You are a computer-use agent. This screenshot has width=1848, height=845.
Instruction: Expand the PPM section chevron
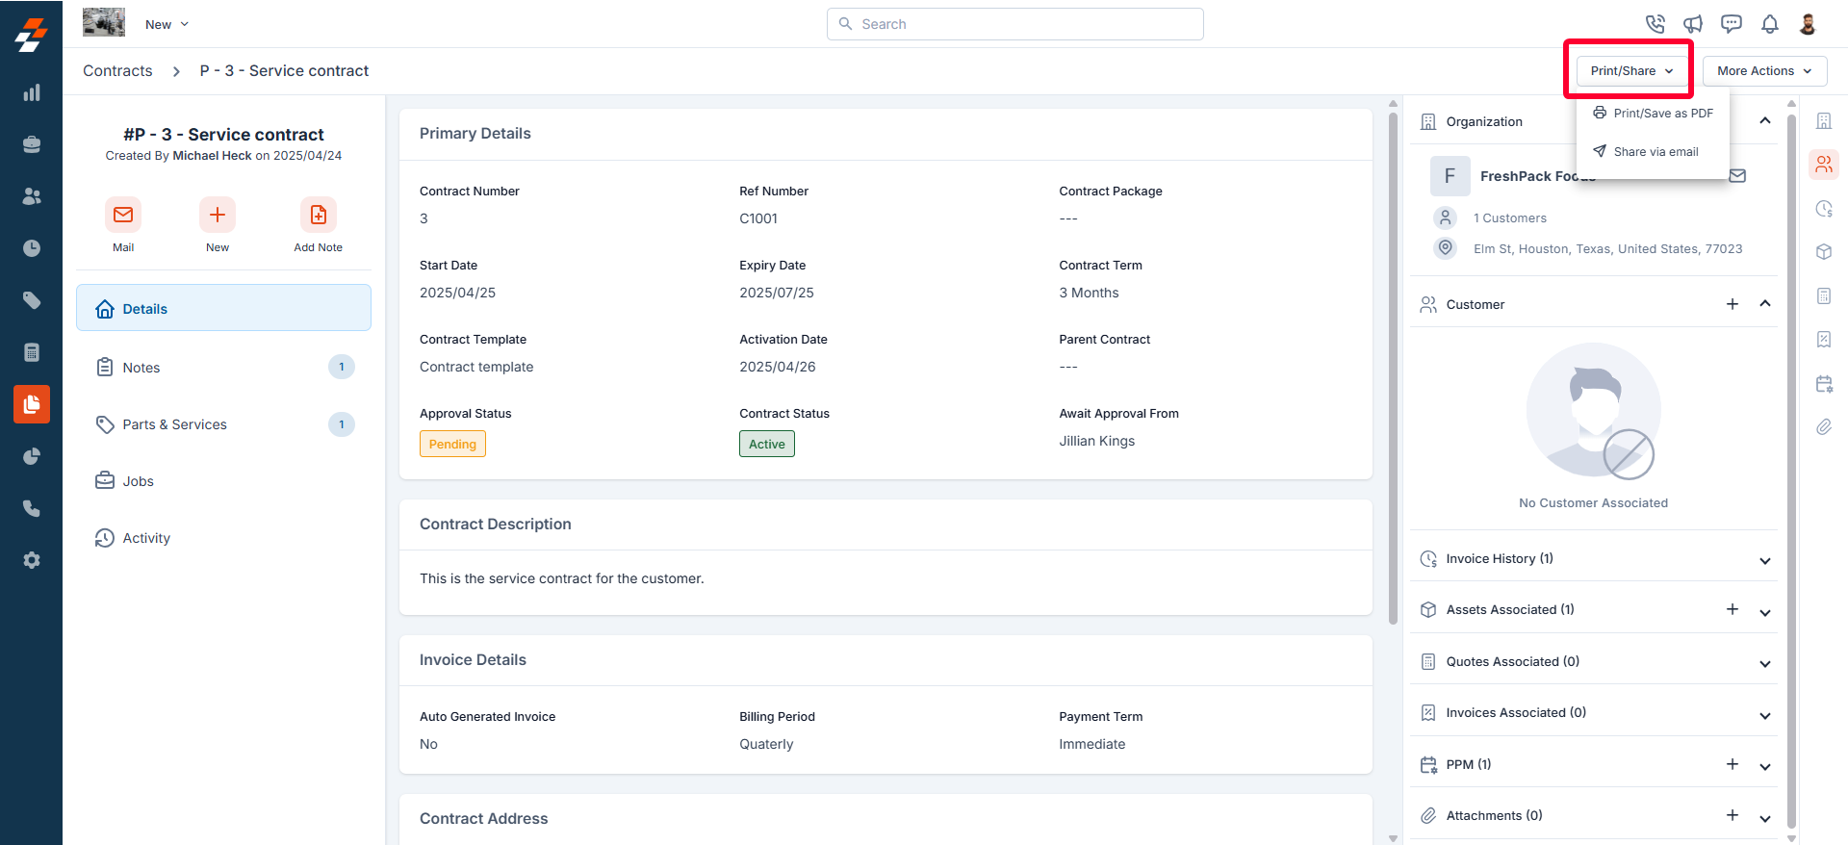point(1765,766)
